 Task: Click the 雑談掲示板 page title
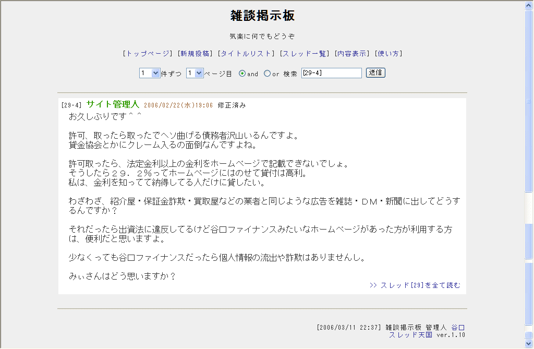[263, 16]
